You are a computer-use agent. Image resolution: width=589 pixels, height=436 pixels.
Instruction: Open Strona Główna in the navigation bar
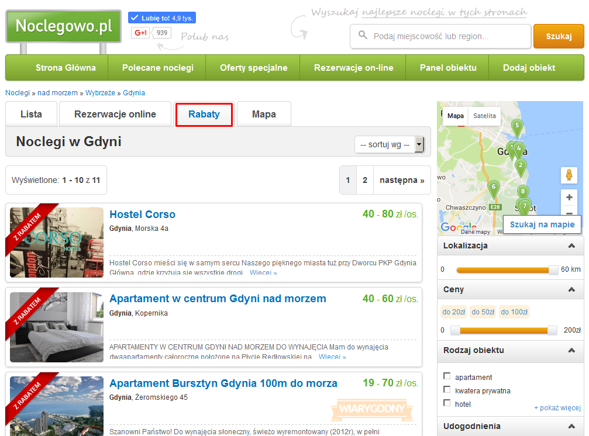click(66, 68)
